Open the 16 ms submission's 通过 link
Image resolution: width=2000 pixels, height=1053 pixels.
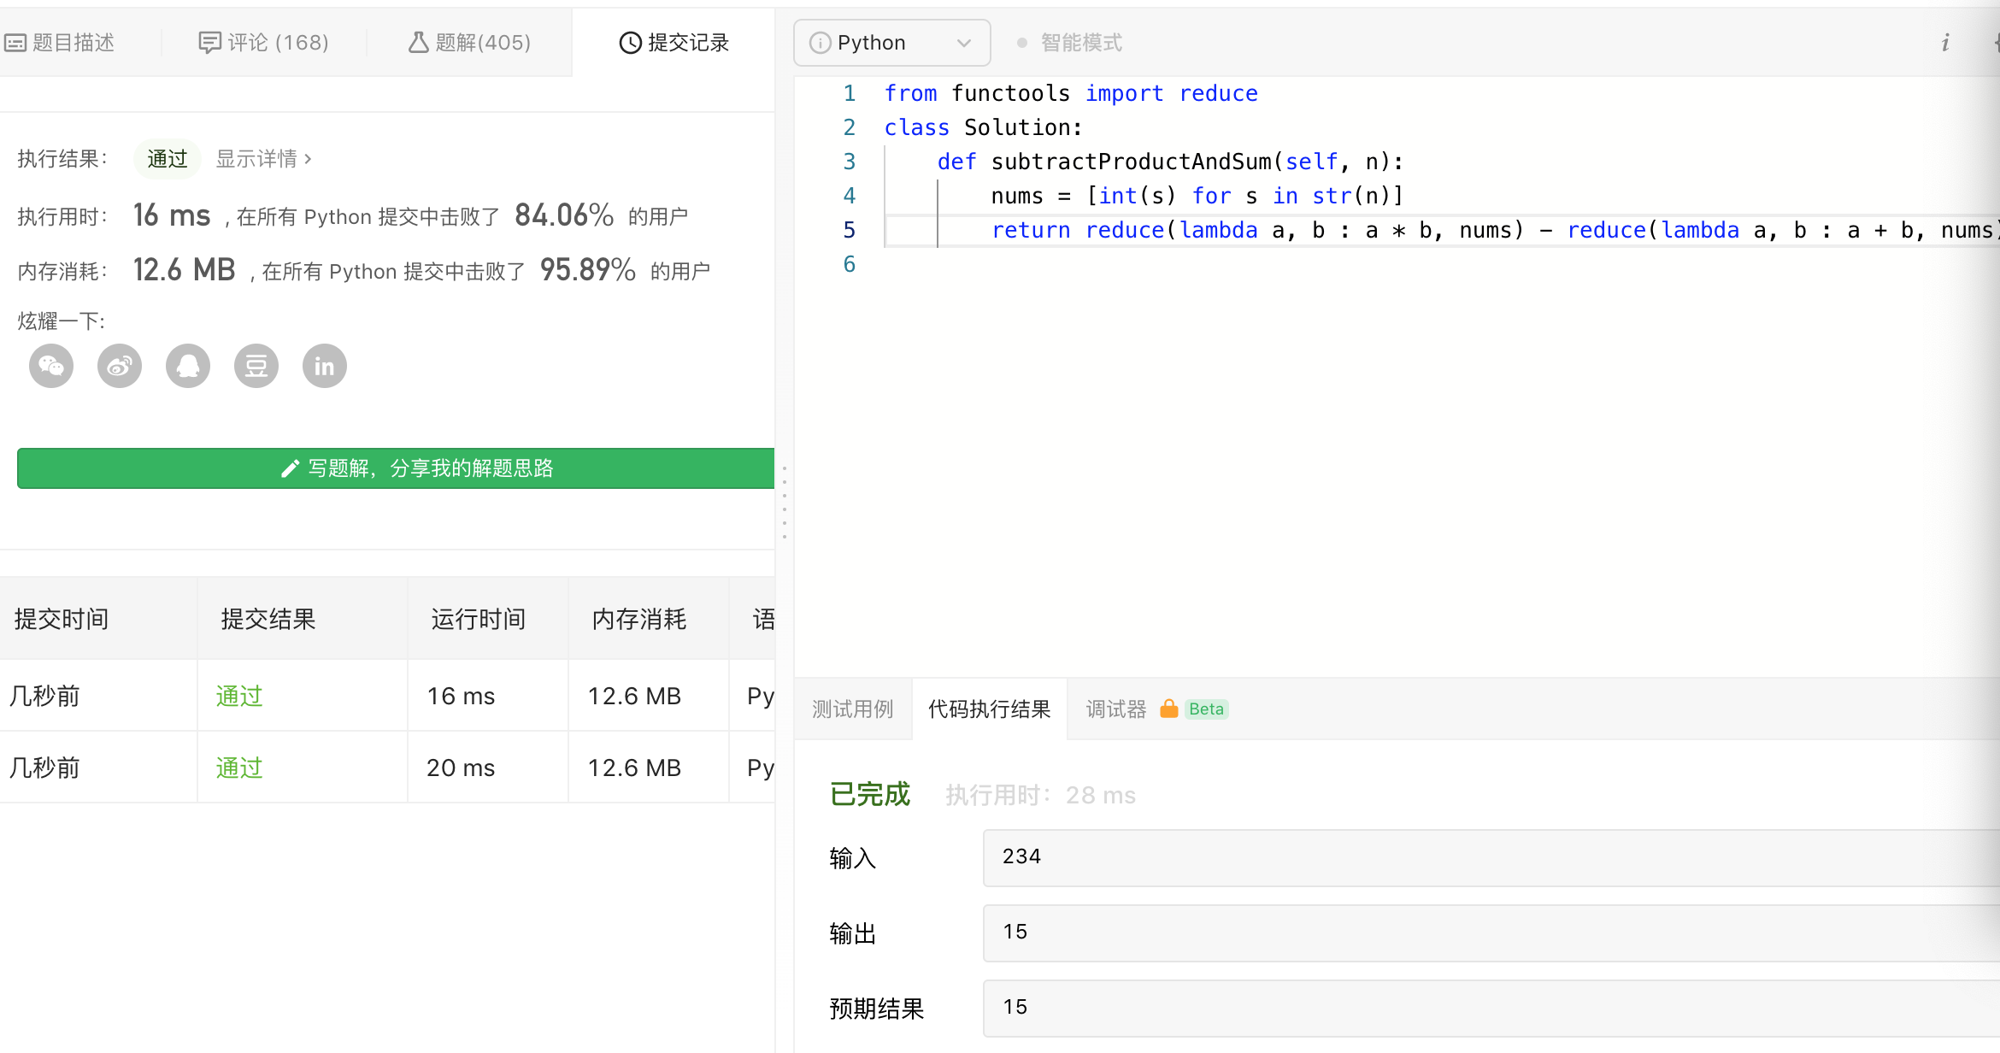pos(239,696)
